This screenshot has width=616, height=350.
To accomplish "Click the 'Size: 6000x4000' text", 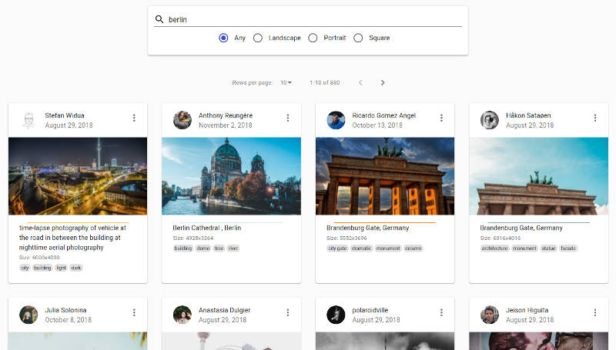I will pos(39,258).
